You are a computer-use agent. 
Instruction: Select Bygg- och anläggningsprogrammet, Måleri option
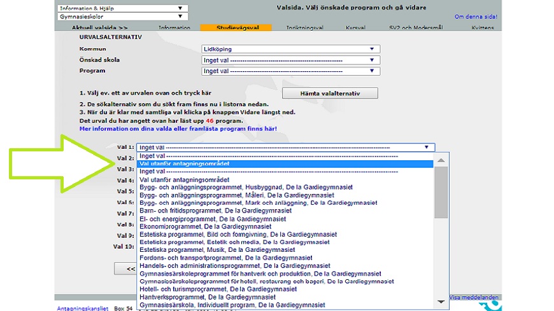(x=285, y=195)
